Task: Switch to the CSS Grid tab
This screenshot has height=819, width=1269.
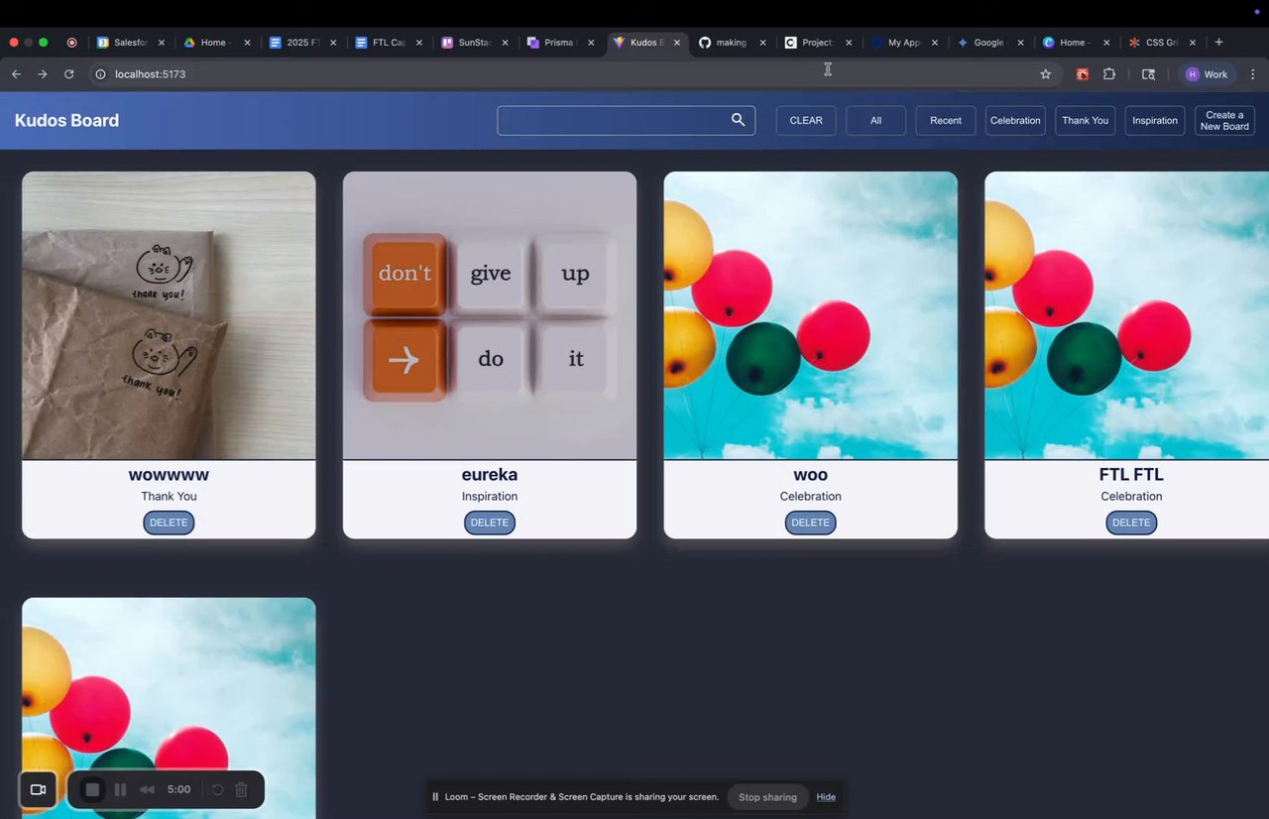Action: point(1160,43)
